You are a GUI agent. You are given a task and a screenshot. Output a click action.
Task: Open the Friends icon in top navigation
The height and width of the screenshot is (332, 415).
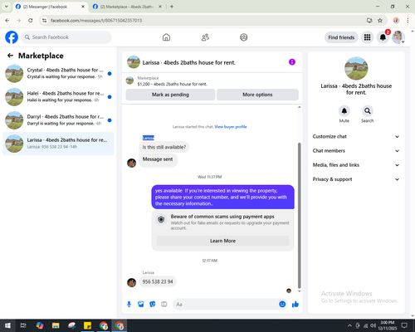pos(205,37)
